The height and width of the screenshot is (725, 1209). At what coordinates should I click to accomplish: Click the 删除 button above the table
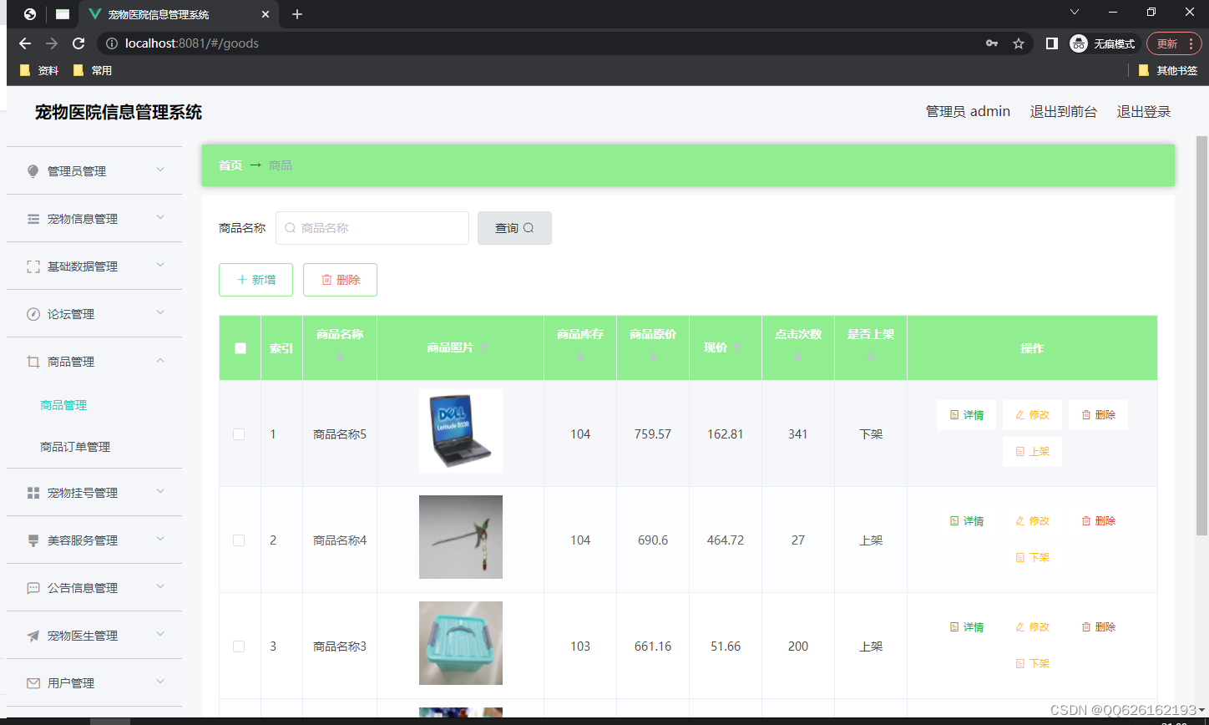click(340, 280)
